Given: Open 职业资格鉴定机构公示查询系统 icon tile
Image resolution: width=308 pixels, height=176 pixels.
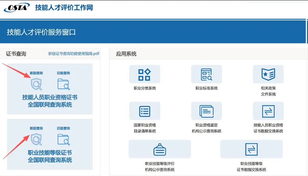Looking at the screenshot, I should click(207, 111).
